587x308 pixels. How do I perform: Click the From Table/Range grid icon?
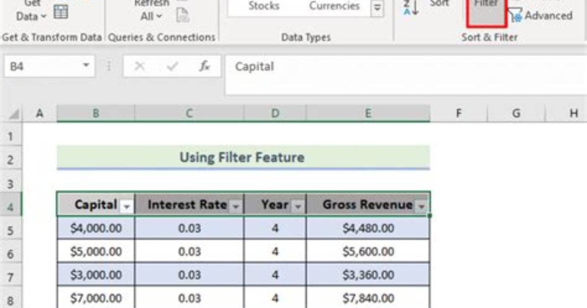(61, 12)
